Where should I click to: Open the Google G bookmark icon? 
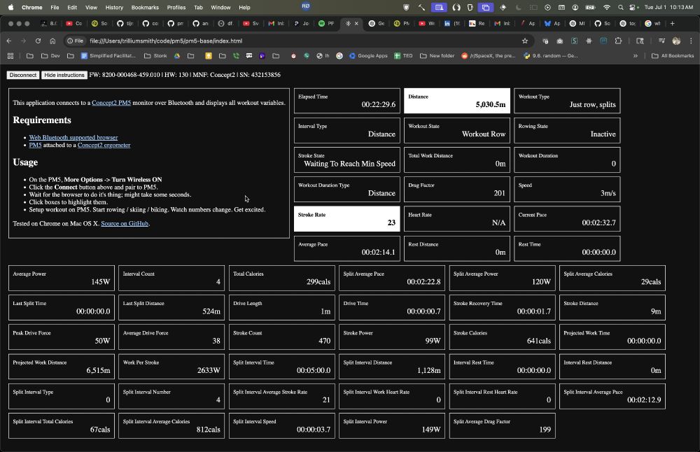click(x=339, y=56)
